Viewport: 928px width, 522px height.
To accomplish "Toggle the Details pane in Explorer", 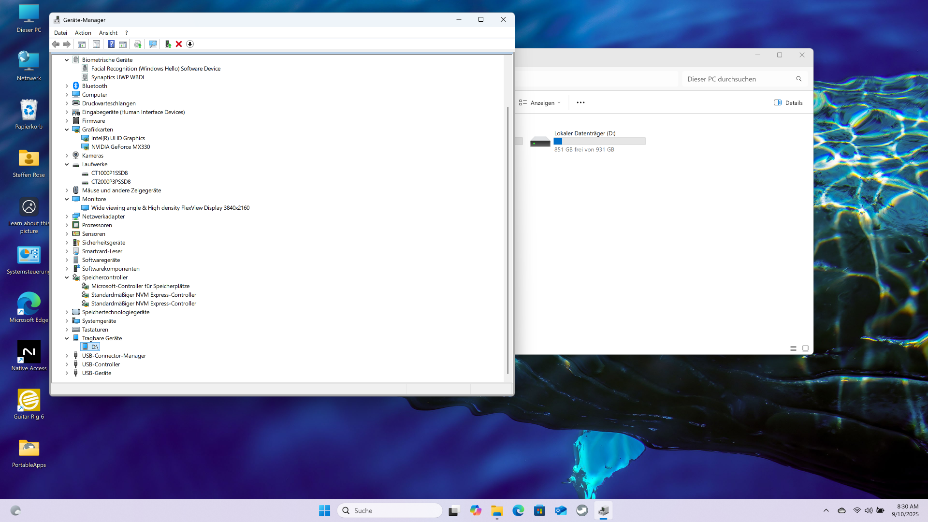I will [x=788, y=102].
